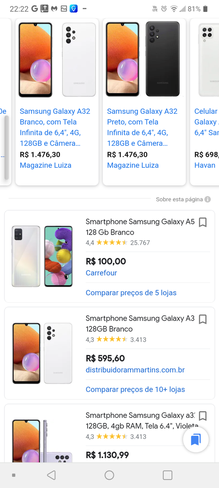Bookmark the Galaxy A3 128GB Branco product
The image size is (219, 488).
click(x=202, y=319)
